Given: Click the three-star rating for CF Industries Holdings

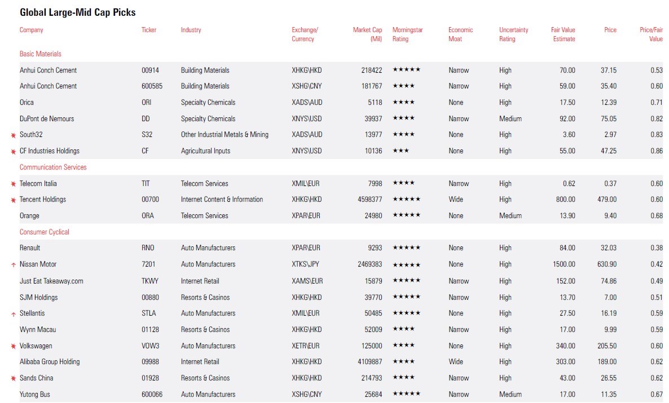Looking at the screenshot, I should tap(400, 151).
